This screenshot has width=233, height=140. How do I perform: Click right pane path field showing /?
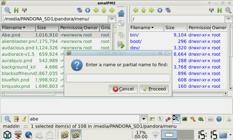click(x=178, y=19)
